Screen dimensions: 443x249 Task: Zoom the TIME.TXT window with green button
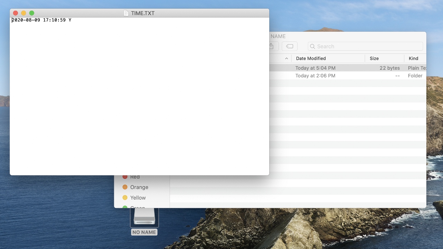32,13
